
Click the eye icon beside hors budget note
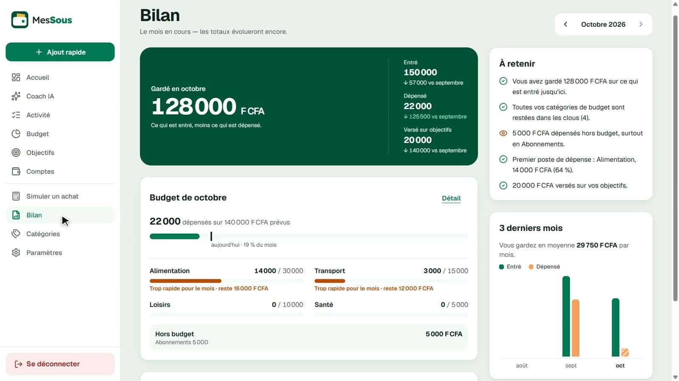coord(503,133)
